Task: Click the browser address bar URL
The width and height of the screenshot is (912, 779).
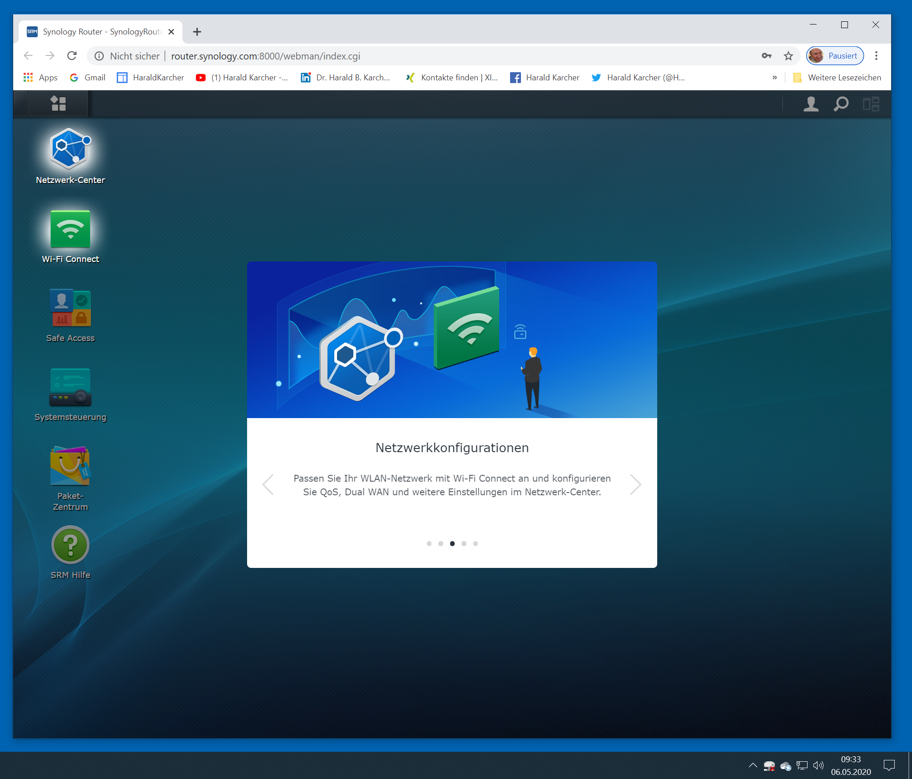Action: (265, 56)
